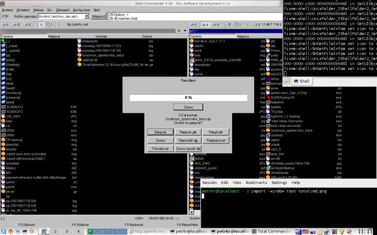Image resolution: width=377 pixels, height=235 pixels.
Task: Click the Přeskočit skip button
Action: click(215, 132)
